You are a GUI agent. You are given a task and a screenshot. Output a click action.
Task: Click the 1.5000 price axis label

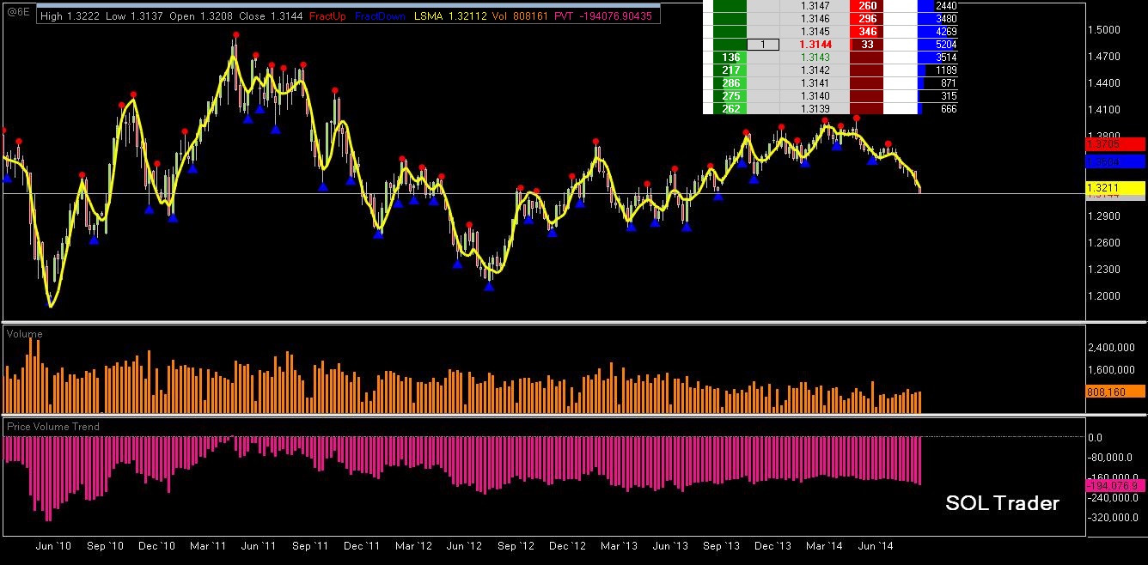click(1104, 30)
